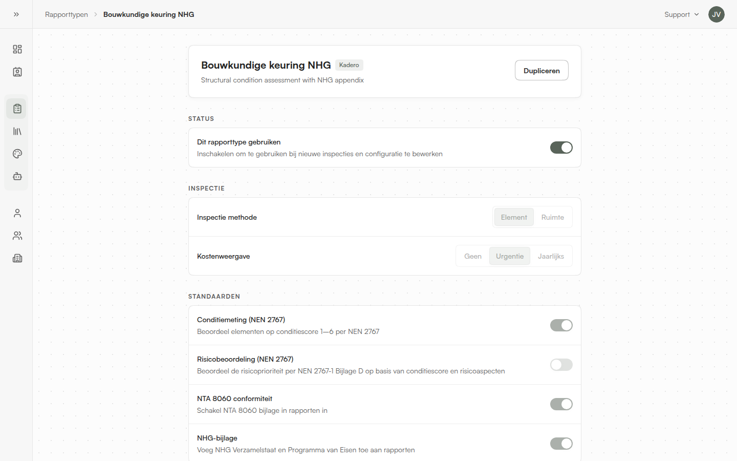Select Geen for Kostenweergave
This screenshot has width=737, height=461.
click(473, 256)
